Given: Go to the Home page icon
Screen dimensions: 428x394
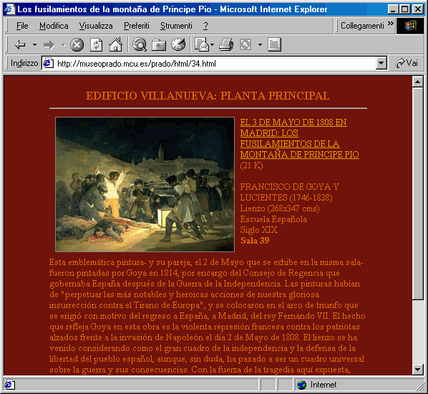Looking at the screenshot, I should click(116, 44).
